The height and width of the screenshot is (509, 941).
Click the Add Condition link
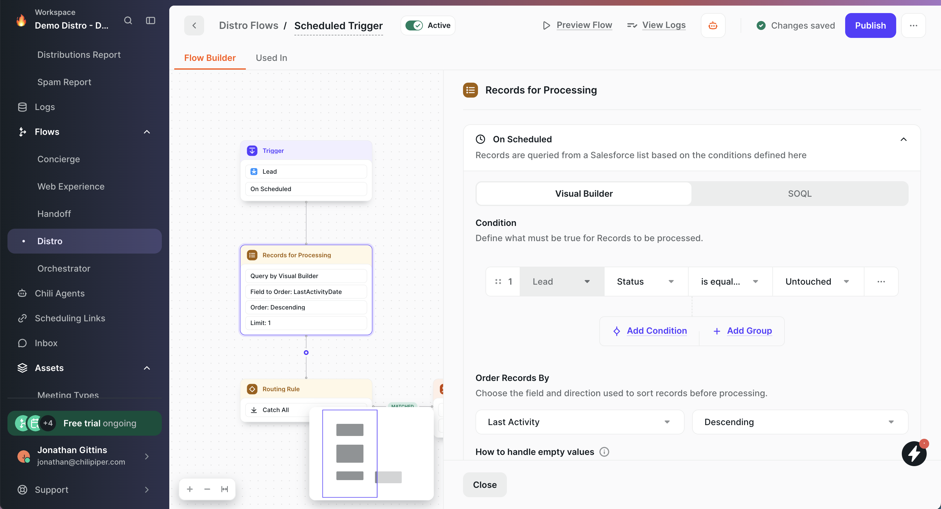(657, 331)
